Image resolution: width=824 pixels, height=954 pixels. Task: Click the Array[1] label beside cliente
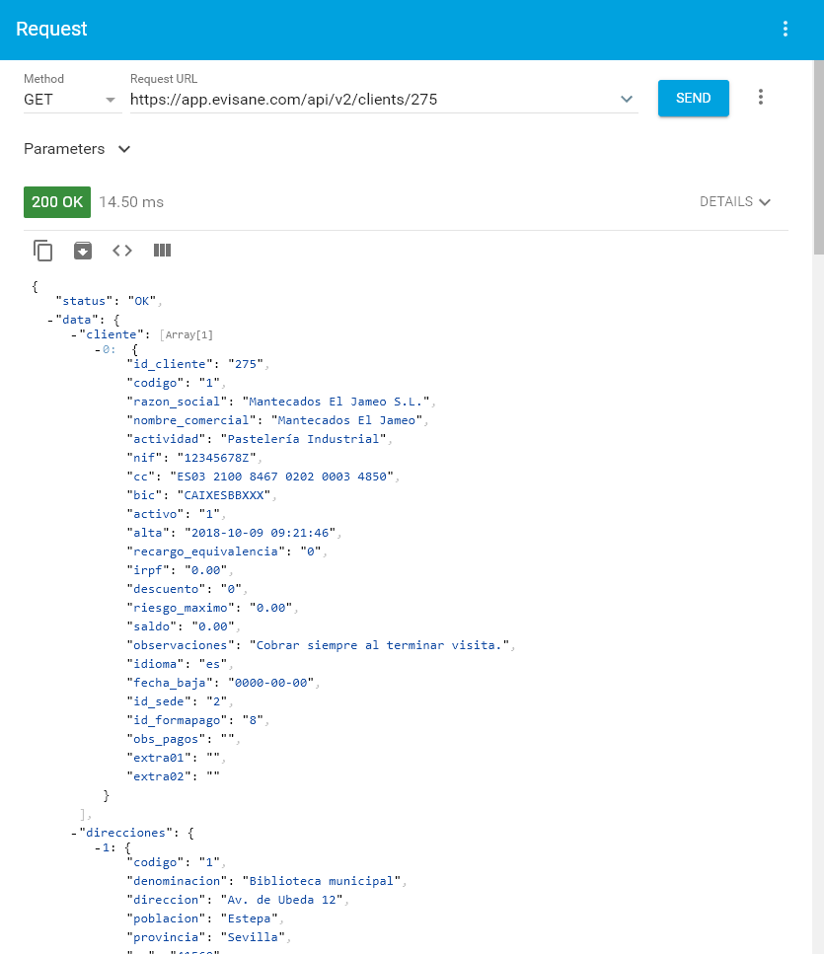(186, 335)
